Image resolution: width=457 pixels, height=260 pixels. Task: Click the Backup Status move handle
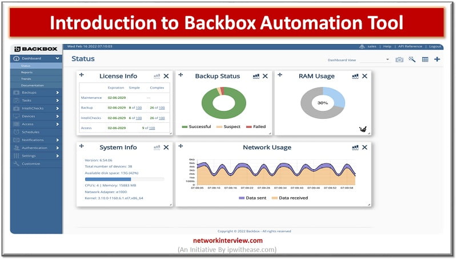coord(181,75)
